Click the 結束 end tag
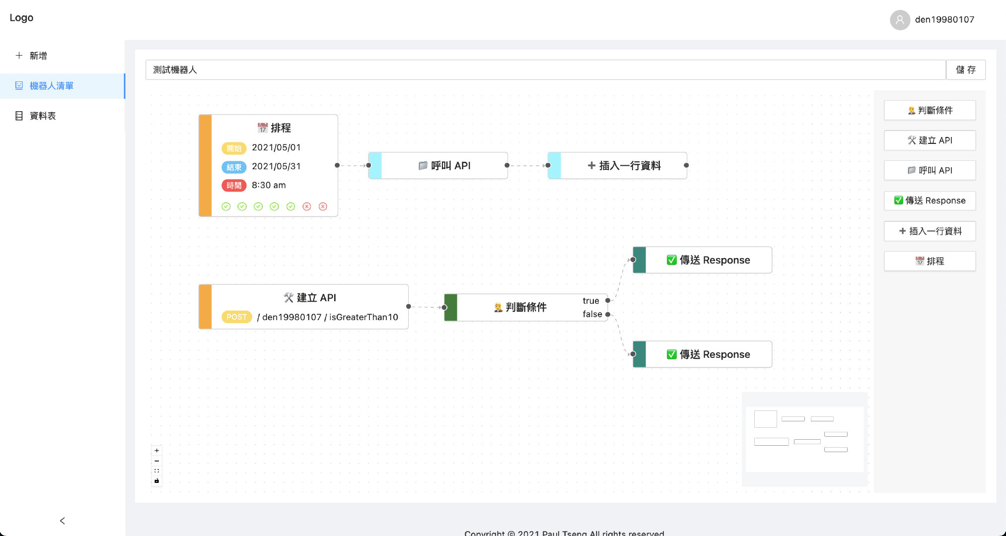 pos(234,167)
